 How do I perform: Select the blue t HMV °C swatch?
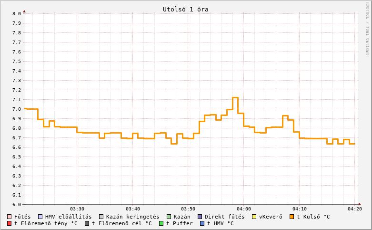tap(202, 223)
